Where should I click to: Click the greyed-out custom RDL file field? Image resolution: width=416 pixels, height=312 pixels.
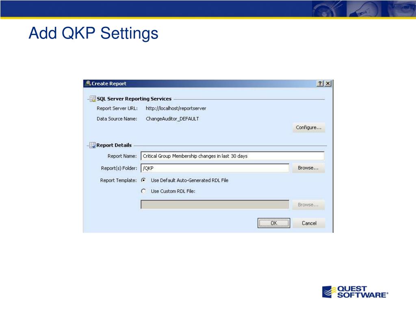coord(215,205)
